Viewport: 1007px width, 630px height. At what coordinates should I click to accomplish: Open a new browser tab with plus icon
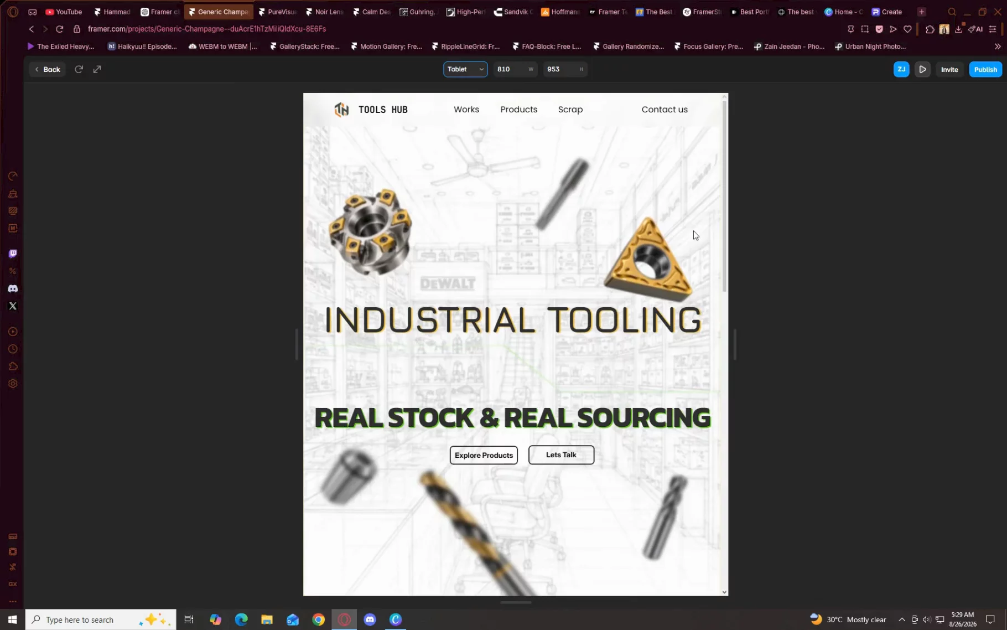[x=921, y=12]
